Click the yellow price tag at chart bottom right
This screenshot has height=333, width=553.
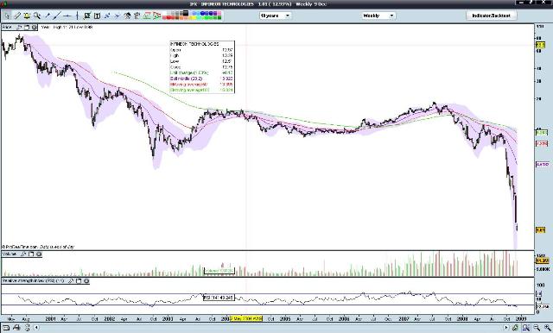coord(541,229)
